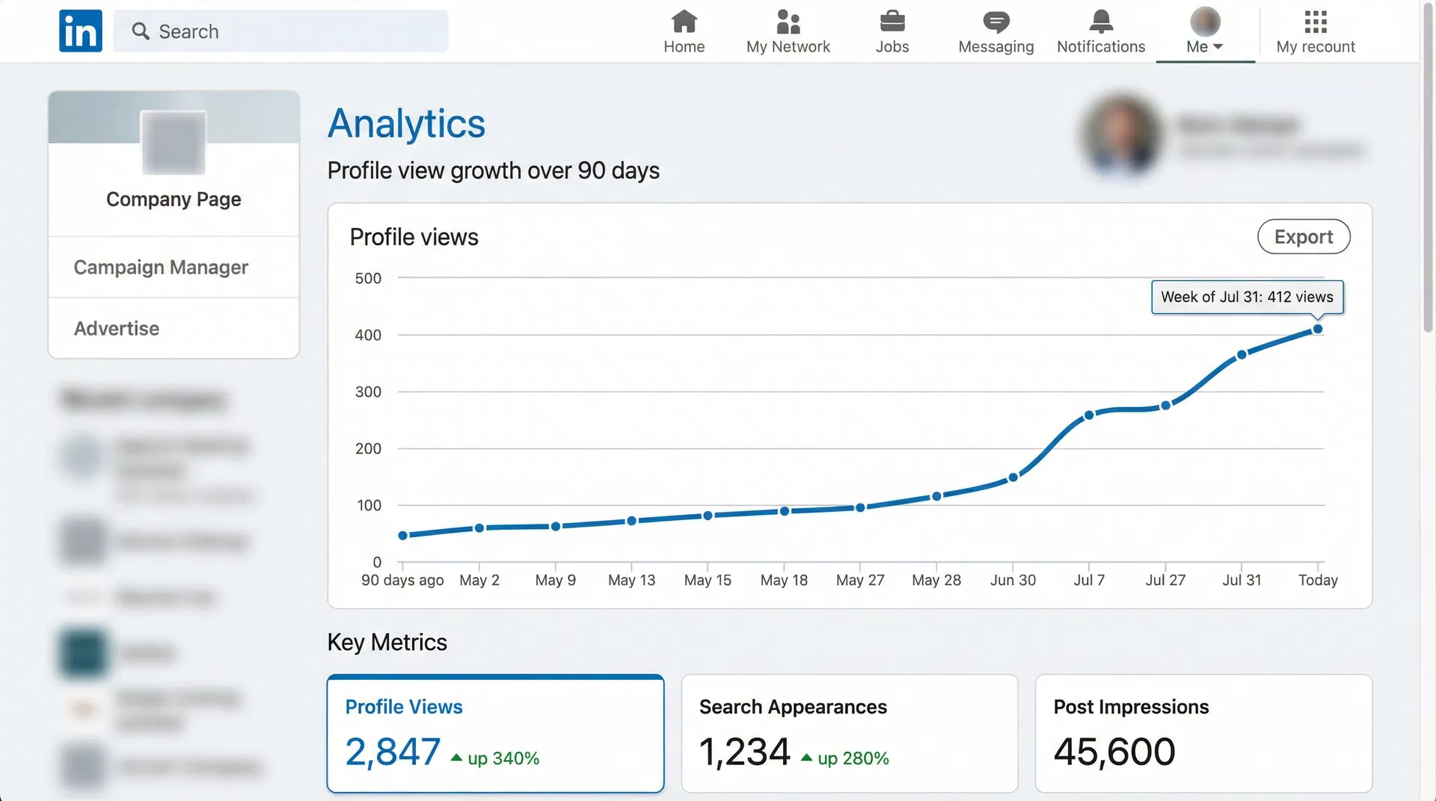The image size is (1436, 801).
Task: Open the Home feed icon
Action: (684, 22)
